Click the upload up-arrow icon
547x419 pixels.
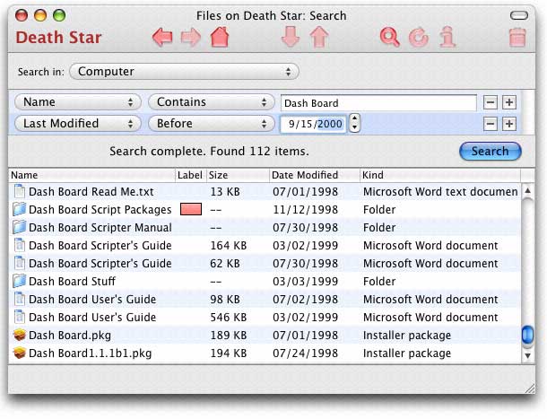(319, 37)
